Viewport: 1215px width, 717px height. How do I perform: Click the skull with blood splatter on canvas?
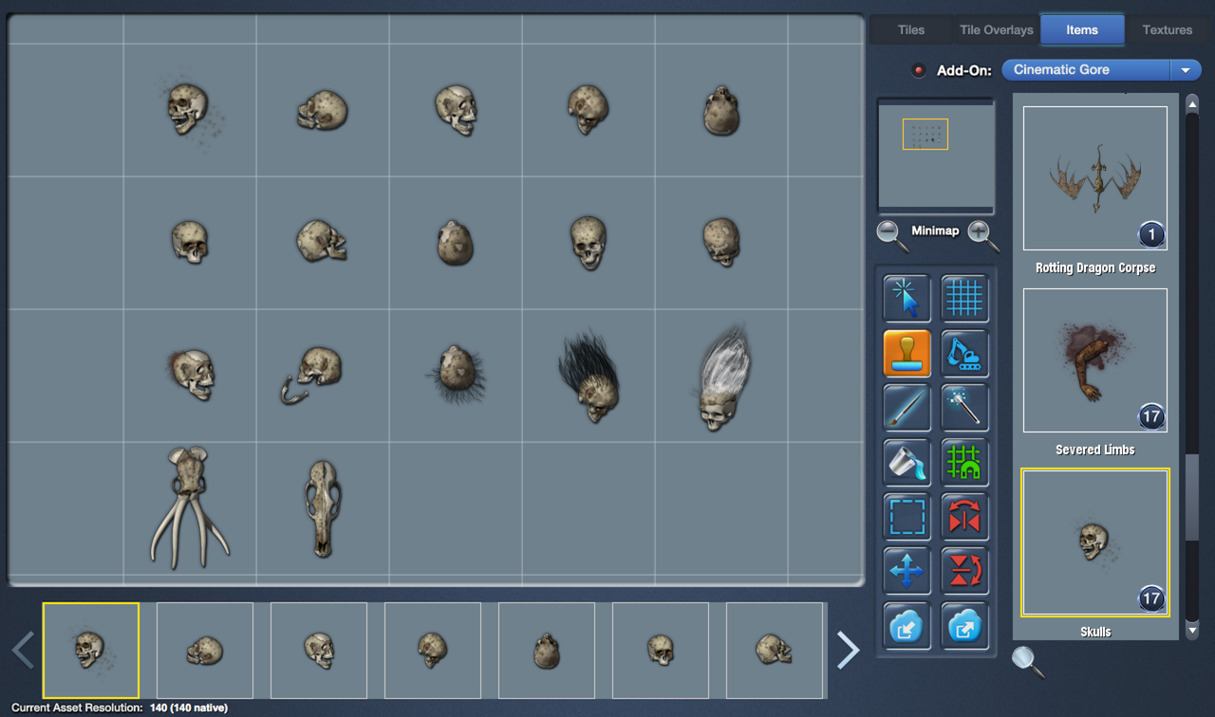point(190,109)
